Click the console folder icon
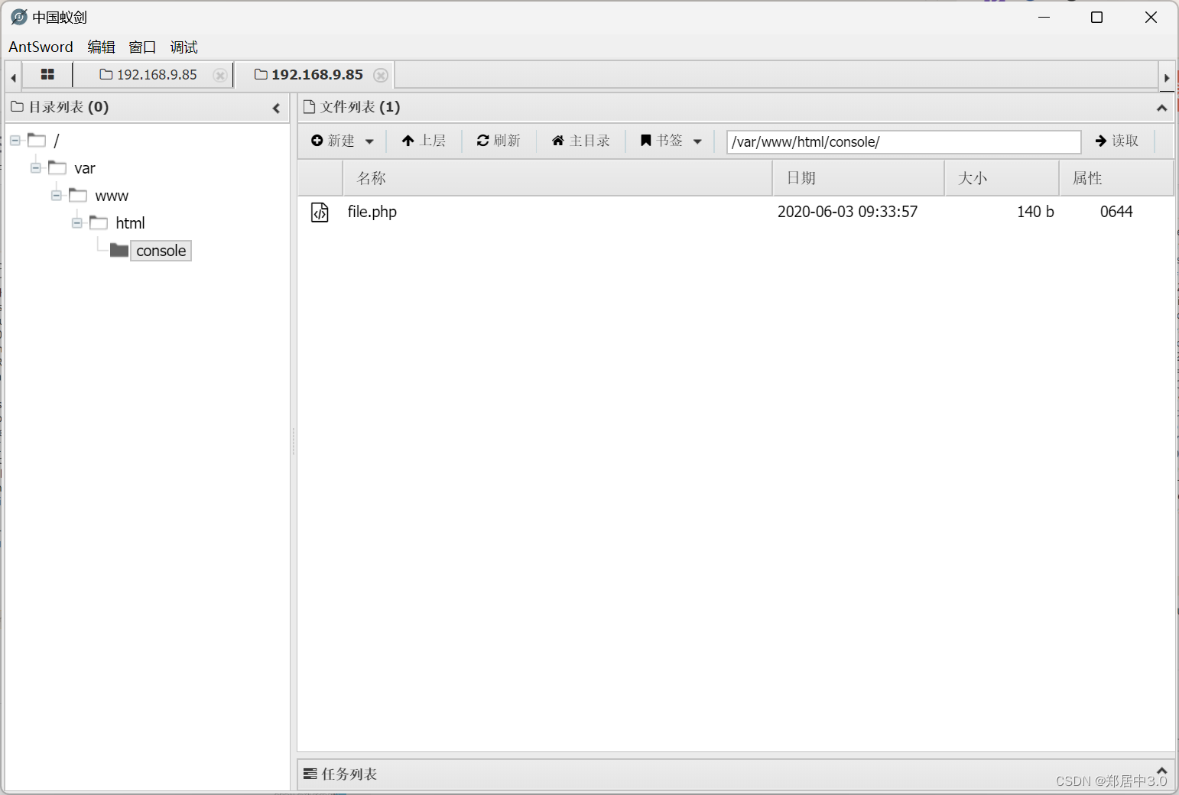This screenshot has height=795, width=1179. coord(119,250)
